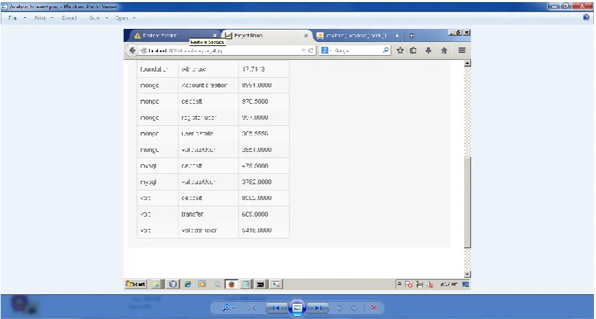
Task: Show hidden system tray icons
Action: click(x=399, y=284)
